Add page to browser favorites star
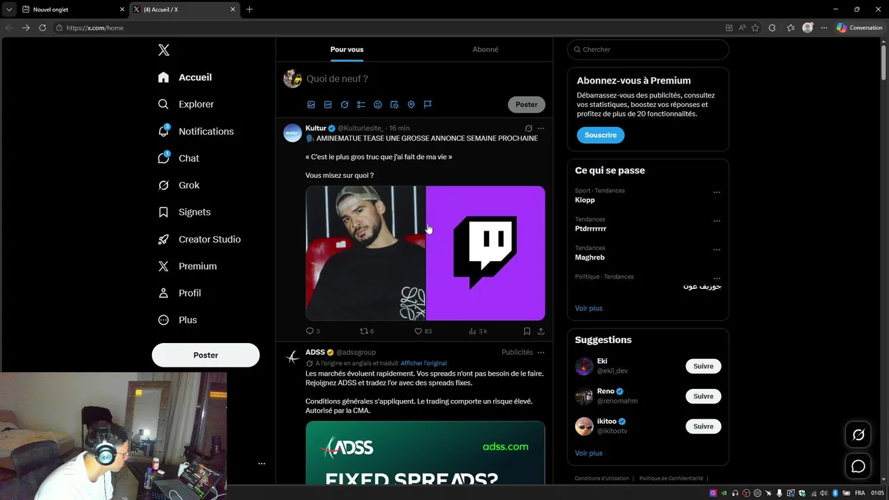This screenshot has height=500, width=889. pyautogui.click(x=755, y=28)
